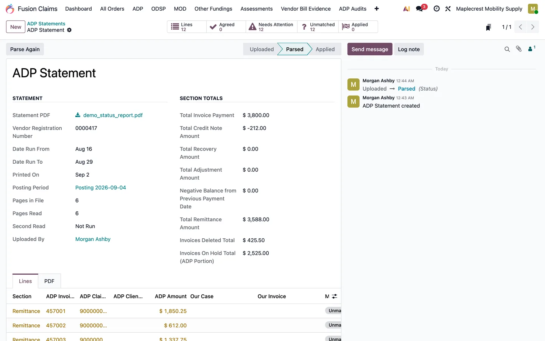Open the Lines stat button

(x=187, y=27)
